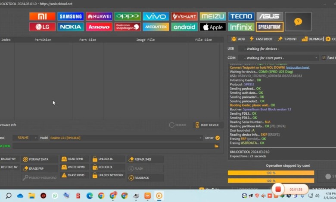Screen dimensions: 336x202
Task: Browse for firmware with folder icon
Action: point(216,146)
